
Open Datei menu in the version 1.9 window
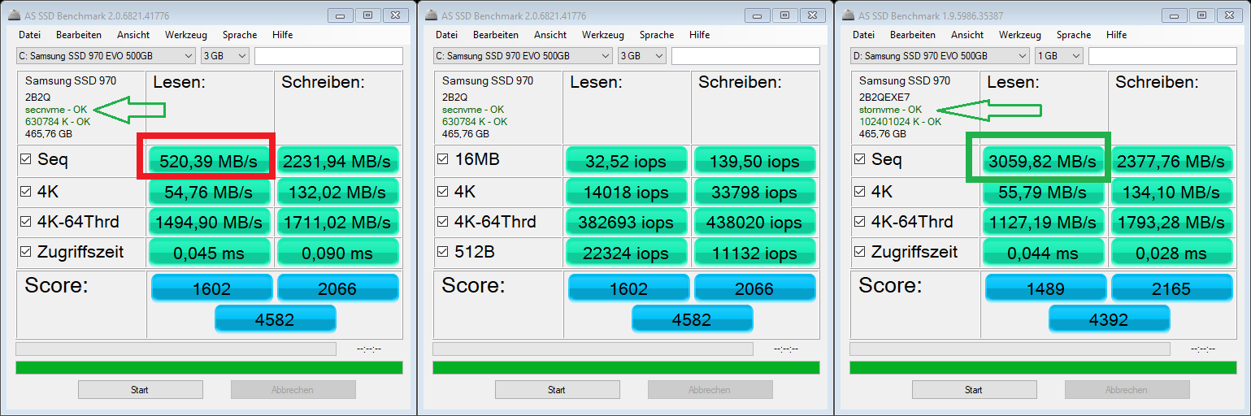click(x=863, y=35)
